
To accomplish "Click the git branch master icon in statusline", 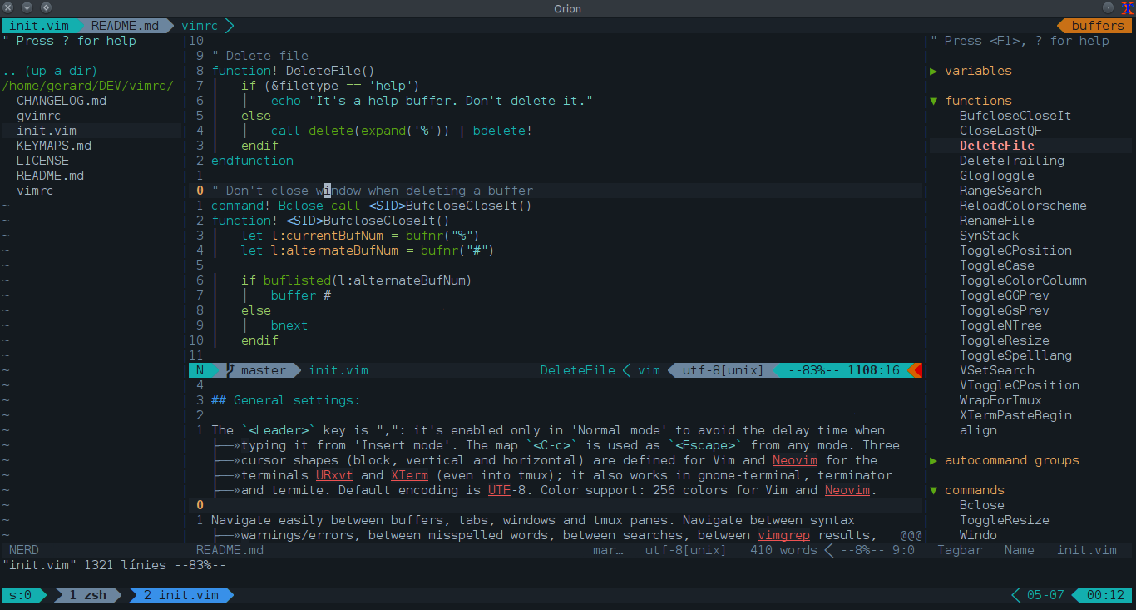I will [x=231, y=370].
